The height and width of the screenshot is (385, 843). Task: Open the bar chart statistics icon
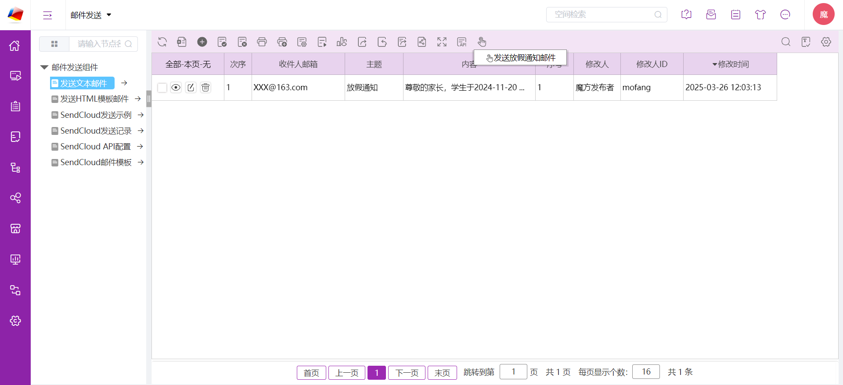[x=342, y=42]
